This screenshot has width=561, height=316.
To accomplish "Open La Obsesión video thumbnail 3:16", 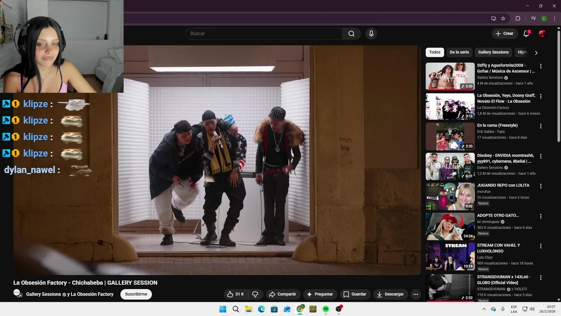I will tap(450, 106).
